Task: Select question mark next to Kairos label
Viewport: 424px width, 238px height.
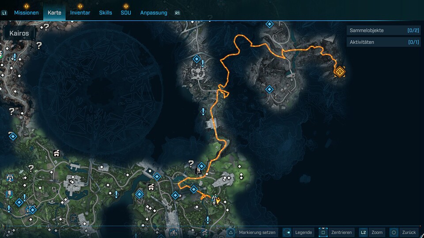Action: (x=46, y=27)
